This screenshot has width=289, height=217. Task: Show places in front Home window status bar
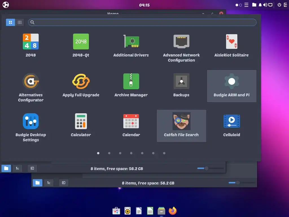tap(6, 168)
